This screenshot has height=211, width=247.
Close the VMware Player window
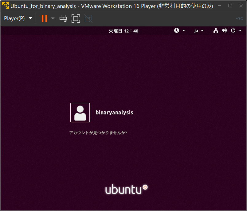click(241, 6)
